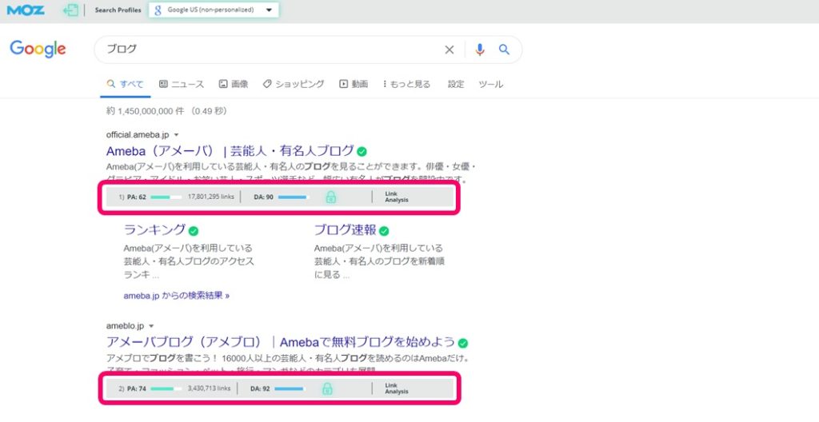Click lock icon in first result MozBar
819x422 pixels.
[330, 197]
